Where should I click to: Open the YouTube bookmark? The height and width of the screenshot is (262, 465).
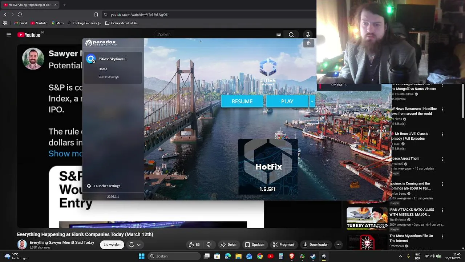coord(39,23)
